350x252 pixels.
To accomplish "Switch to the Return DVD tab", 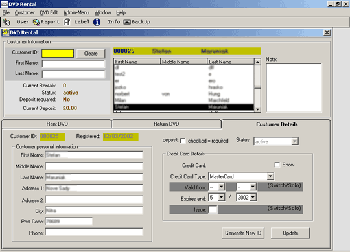I will coord(167,124).
